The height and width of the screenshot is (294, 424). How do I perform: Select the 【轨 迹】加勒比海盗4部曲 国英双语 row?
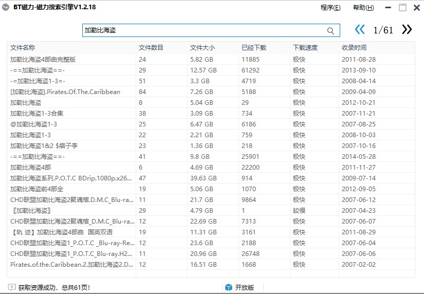pyautogui.click(x=61, y=232)
